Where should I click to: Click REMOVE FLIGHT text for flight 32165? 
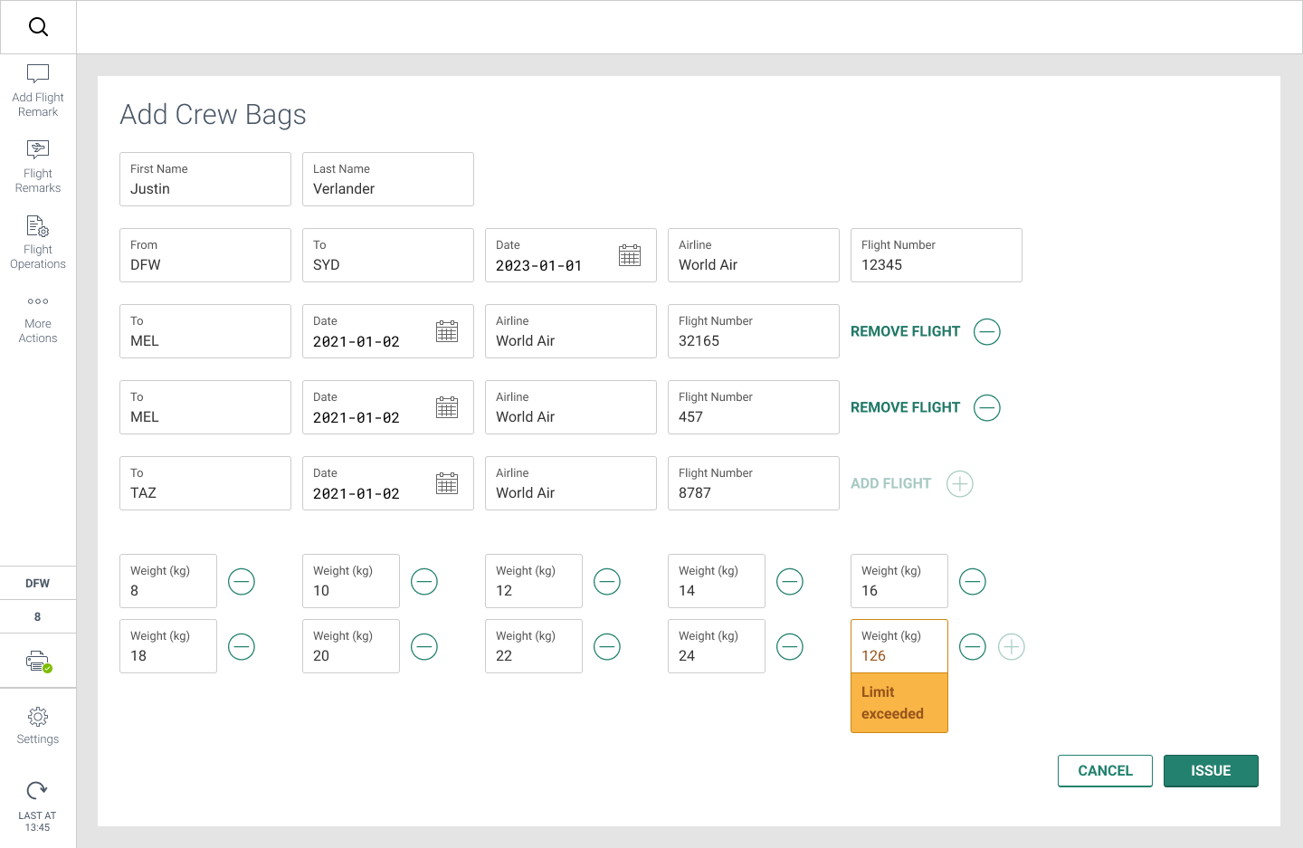pyautogui.click(x=905, y=331)
